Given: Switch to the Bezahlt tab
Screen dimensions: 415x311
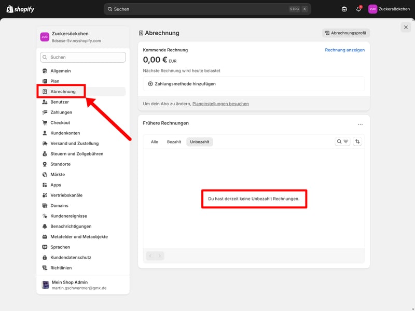Looking at the screenshot, I should point(174,142).
